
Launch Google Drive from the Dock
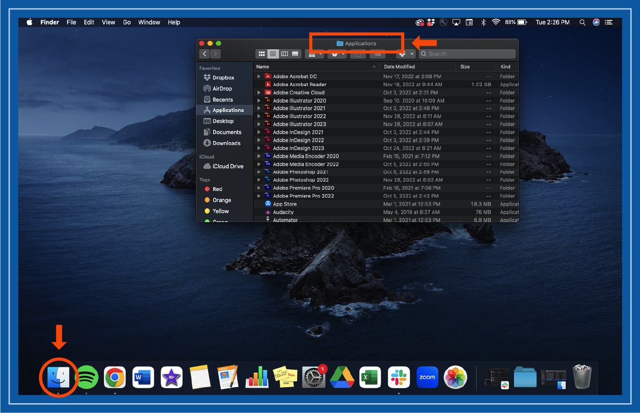[342, 377]
